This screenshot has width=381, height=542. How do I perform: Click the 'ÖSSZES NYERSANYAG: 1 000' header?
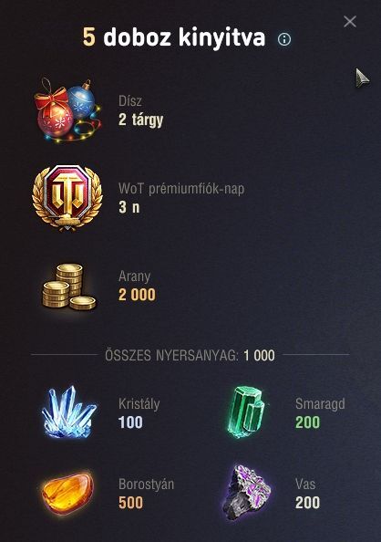[190, 355]
